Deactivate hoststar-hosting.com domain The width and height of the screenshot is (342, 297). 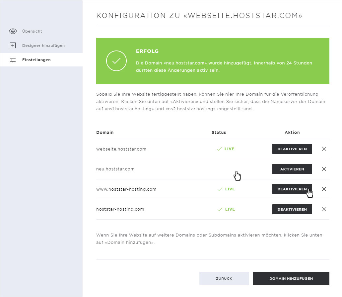292,209
